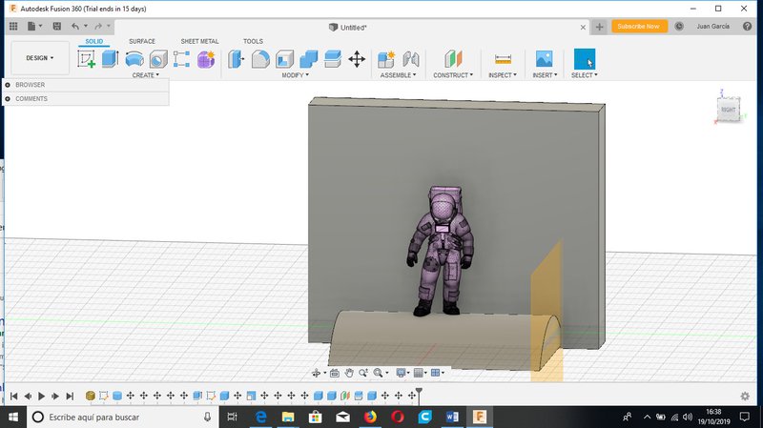The height and width of the screenshot is (428, 763).
Task: Click the Extrude tool icon
Action: [110, 59]
